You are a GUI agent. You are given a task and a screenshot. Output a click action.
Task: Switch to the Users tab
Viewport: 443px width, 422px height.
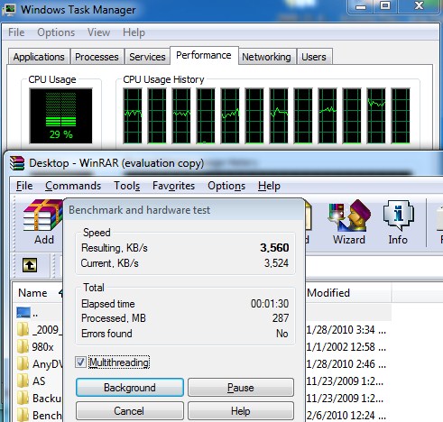pyautogui.click(x=314, y=57)
